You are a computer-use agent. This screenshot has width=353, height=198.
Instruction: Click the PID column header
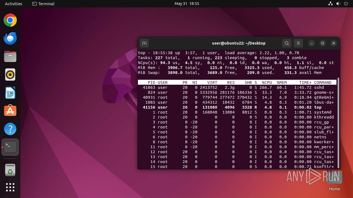[151, 82]
